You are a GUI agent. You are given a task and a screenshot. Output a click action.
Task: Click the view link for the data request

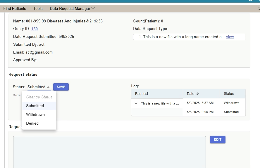click(230, 37)
